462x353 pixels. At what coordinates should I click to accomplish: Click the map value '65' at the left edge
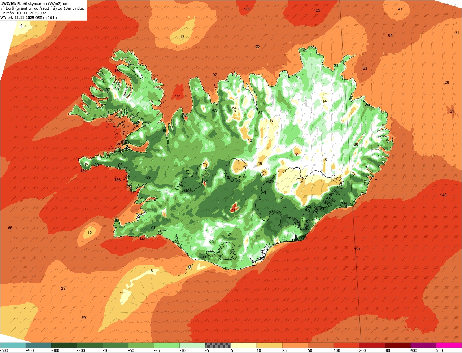pos(10,228)
